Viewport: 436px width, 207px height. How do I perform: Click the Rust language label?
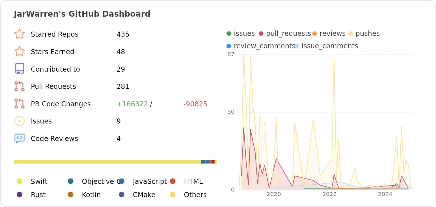tap(38, 195)
